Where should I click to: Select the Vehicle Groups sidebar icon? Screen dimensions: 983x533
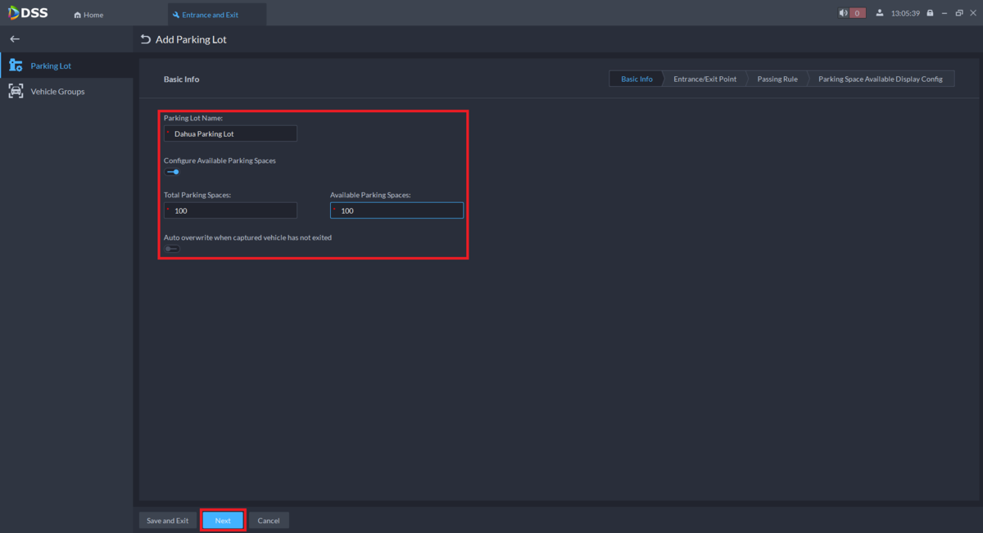[x=16, y=91]
